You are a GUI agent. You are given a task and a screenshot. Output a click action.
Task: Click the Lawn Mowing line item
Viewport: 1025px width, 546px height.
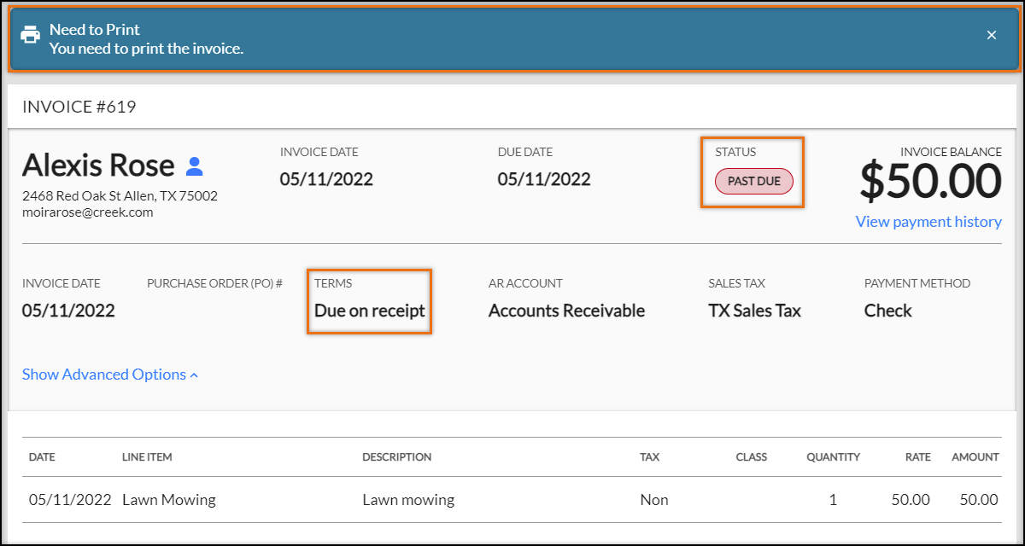click(x=169, y=500)
